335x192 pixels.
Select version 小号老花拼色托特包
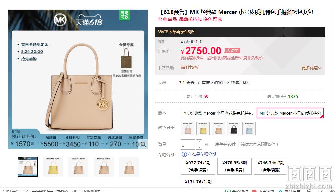coord(218,113)
